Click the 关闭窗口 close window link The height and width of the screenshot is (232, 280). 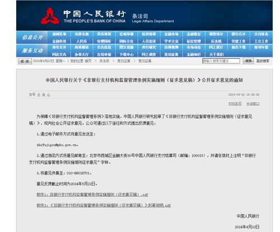tap(253, 104)
